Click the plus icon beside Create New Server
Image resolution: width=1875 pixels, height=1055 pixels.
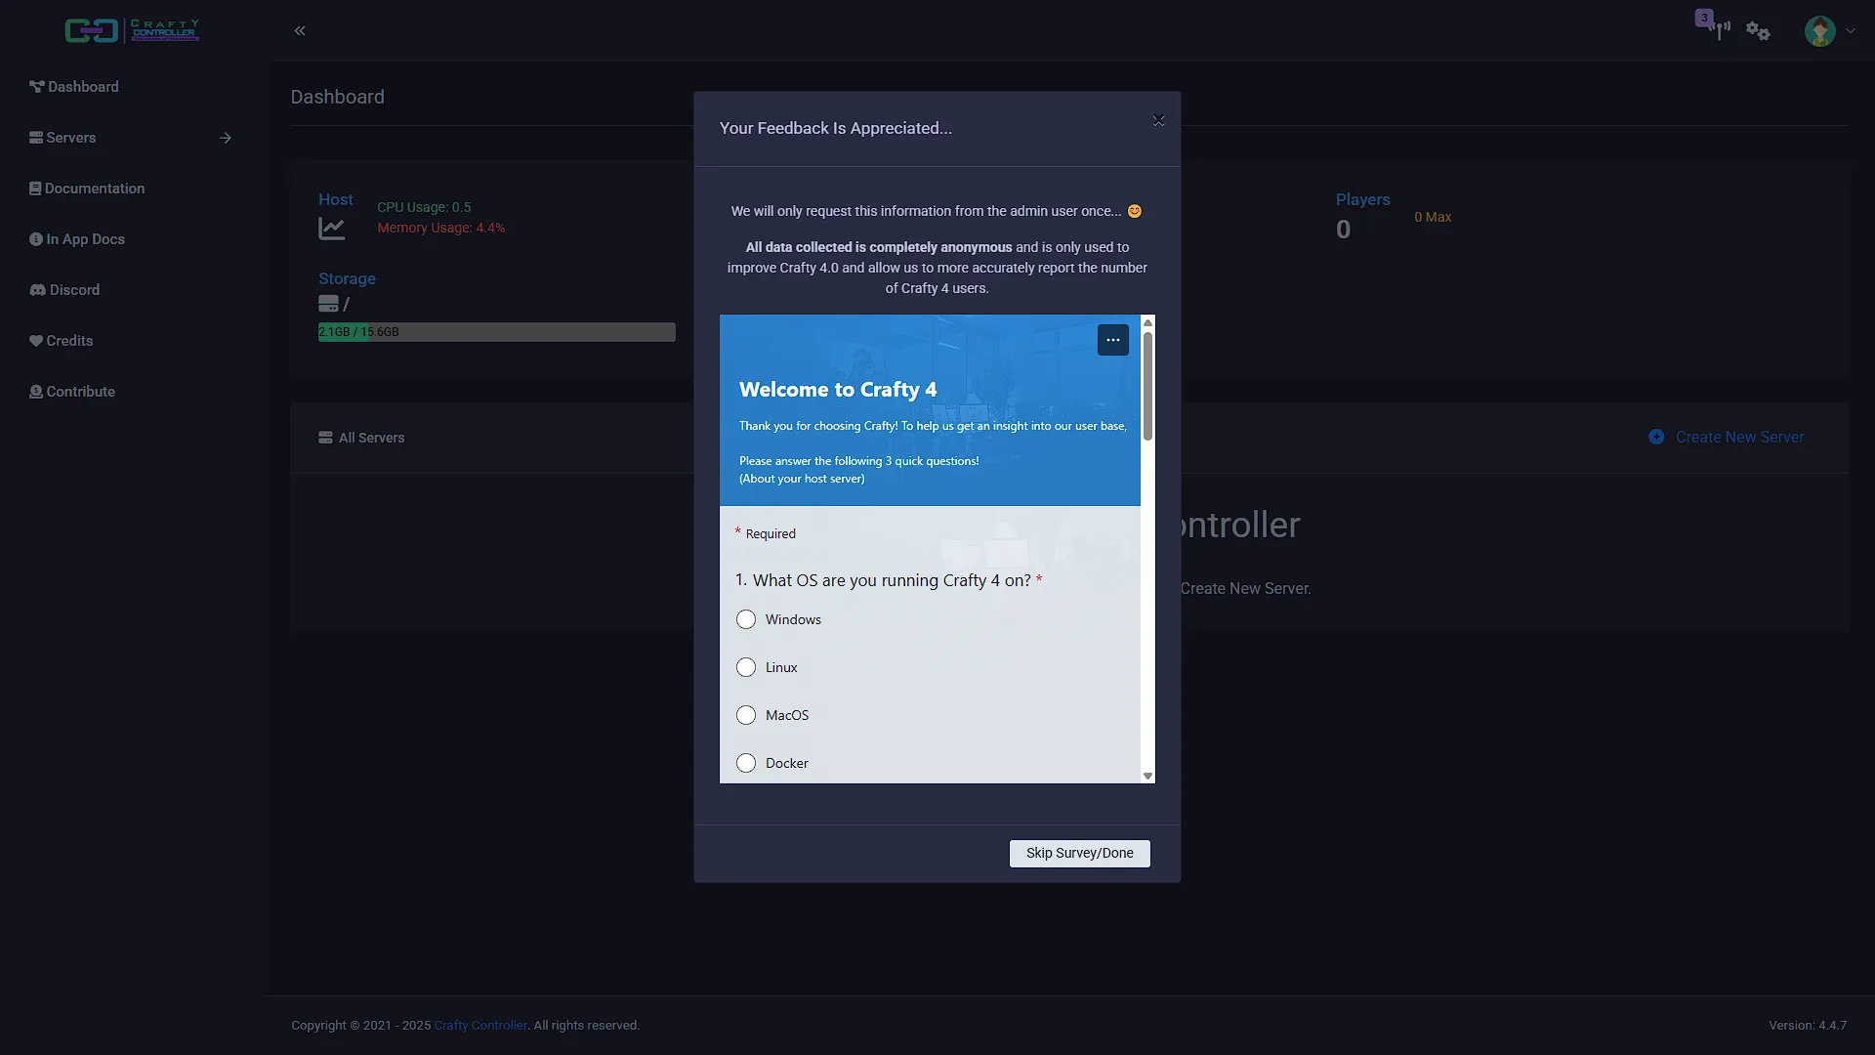pyautogui.click(x=1656, y=437)
